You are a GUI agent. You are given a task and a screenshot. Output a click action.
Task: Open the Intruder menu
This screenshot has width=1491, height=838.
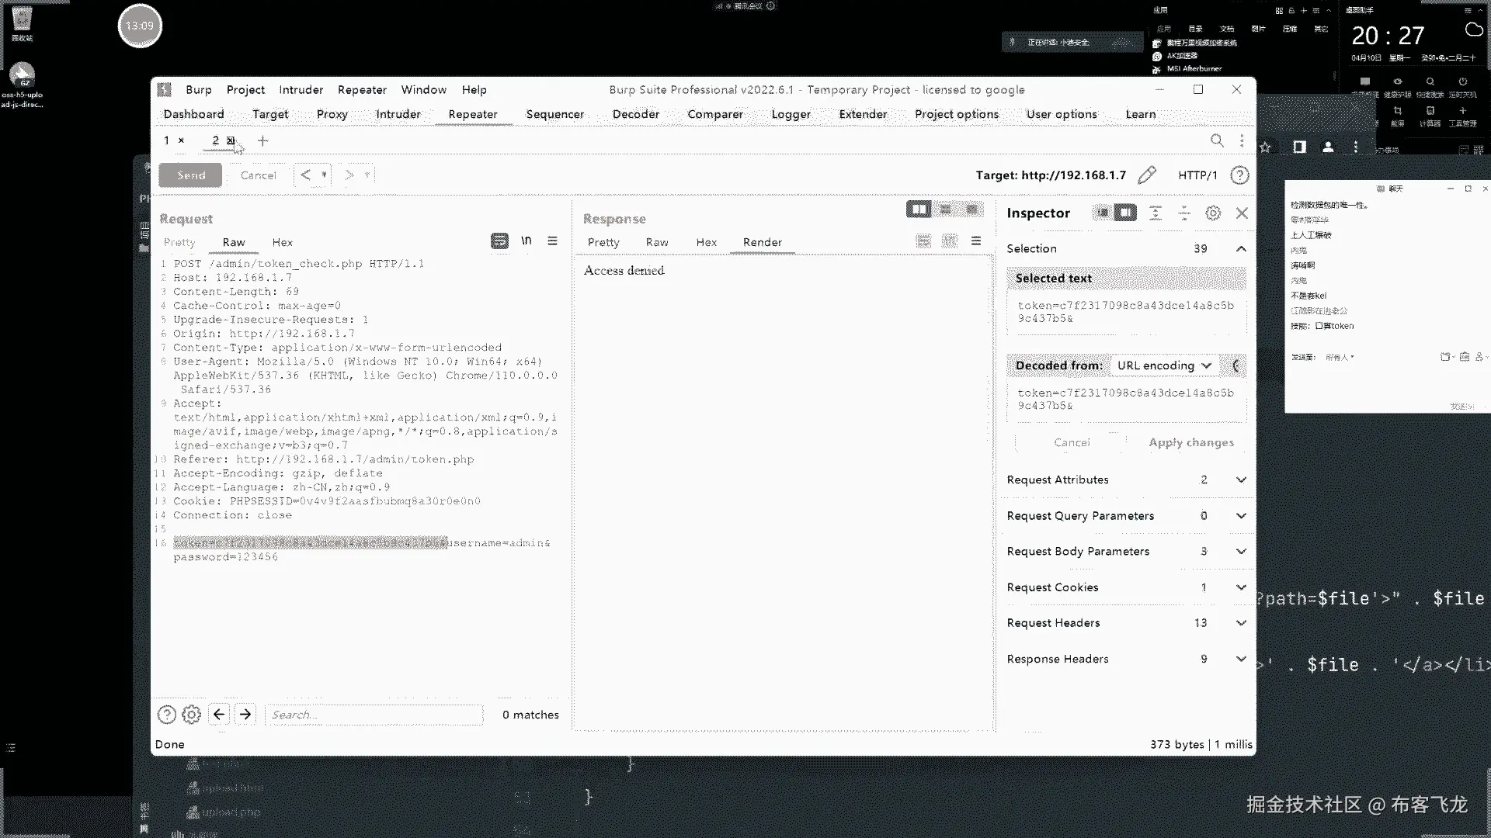pyautogui.click(x=301, y=90)
